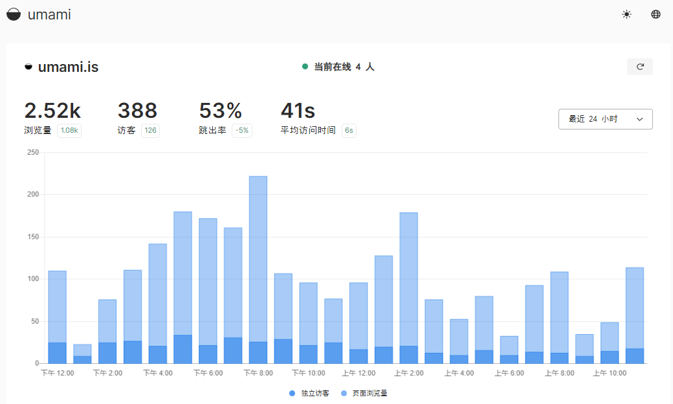Click the 当前在线 4 人 status text
The image size is (673, 404).
[344, 67]
